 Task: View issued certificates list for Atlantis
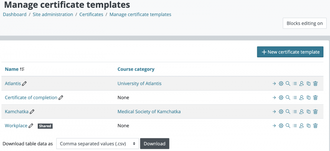[x=295, y=83]
